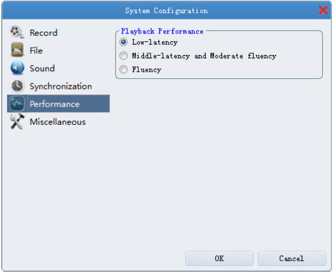
Task: Open the File settings page
Action: point(36,51)
